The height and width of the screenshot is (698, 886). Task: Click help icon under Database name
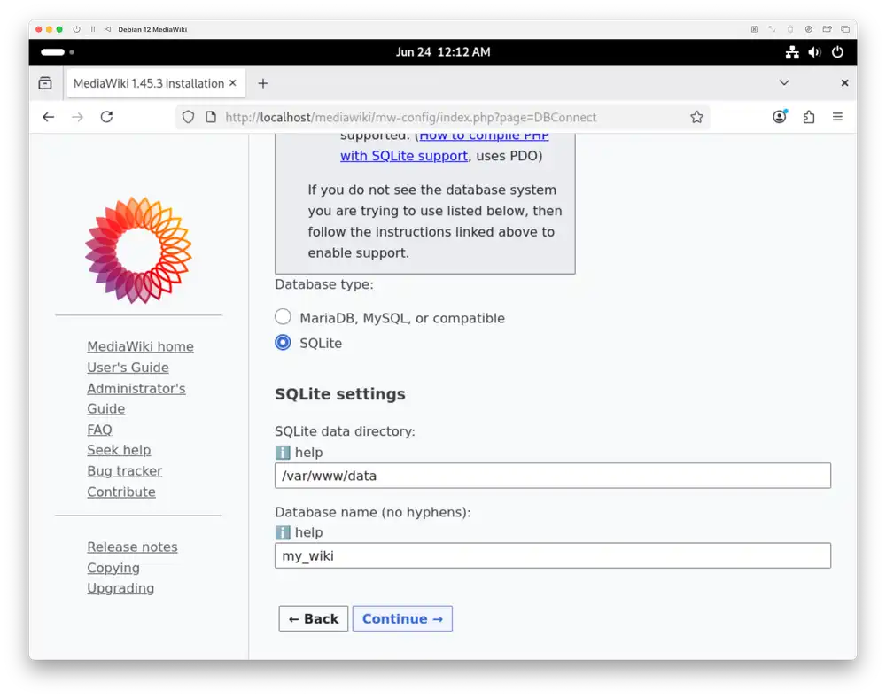[283, 532]
